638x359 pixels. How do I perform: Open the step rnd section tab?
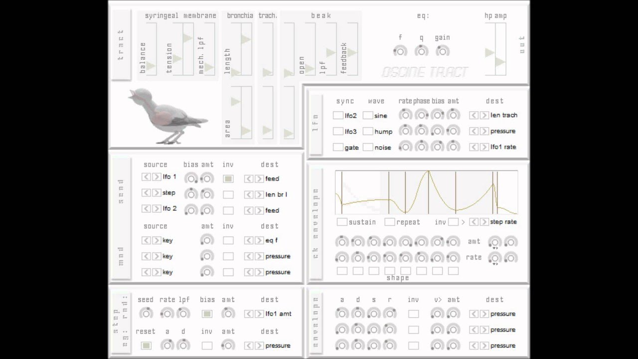121,323
